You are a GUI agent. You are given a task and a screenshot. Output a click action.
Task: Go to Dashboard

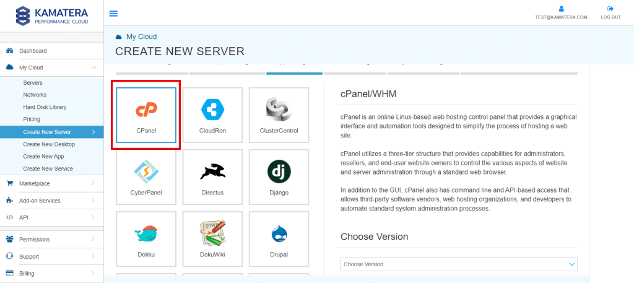click(x=33, y=51)
